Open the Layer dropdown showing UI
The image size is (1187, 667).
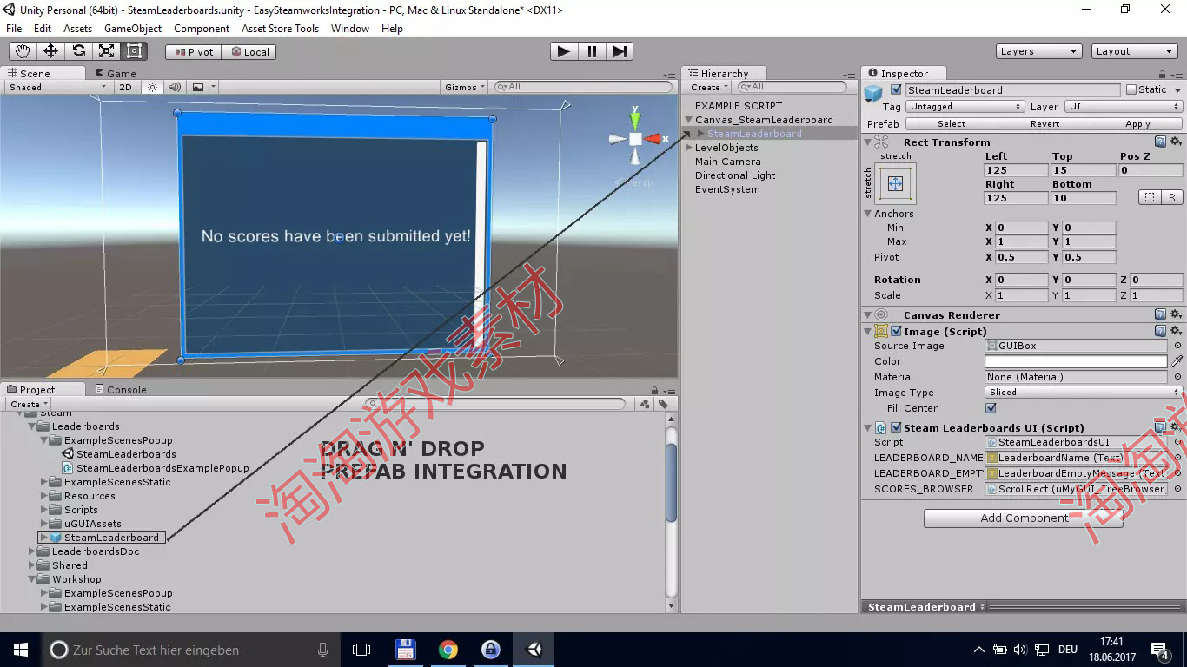(x=1124, y=107)
